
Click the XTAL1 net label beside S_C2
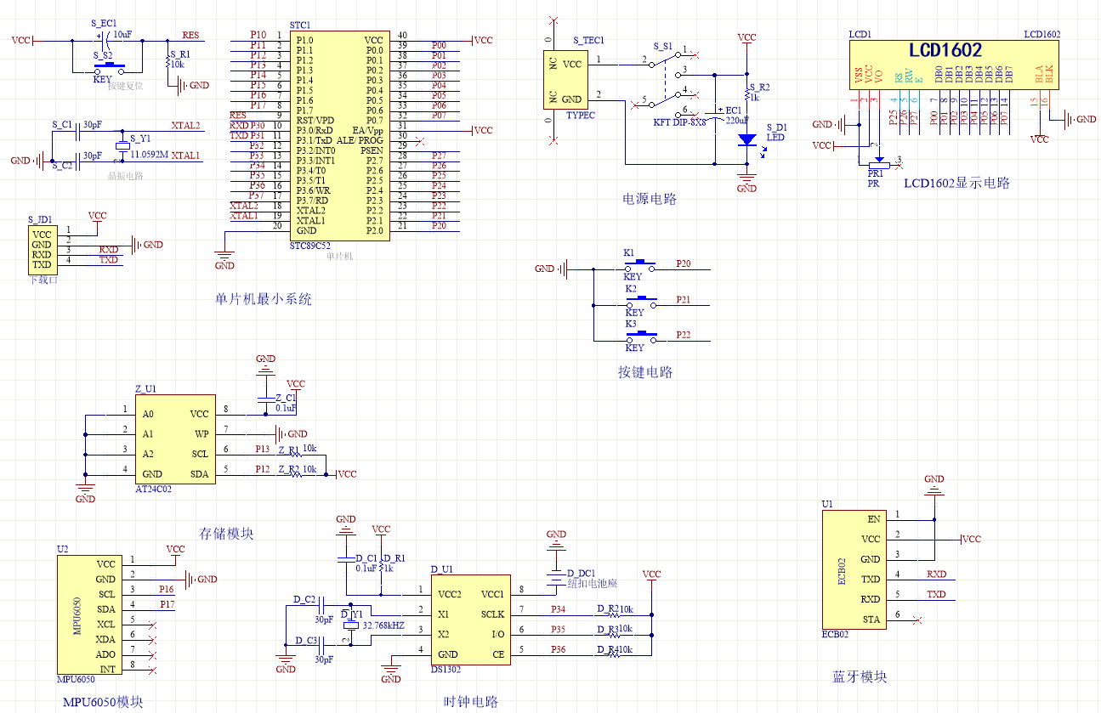coord(185,156)
